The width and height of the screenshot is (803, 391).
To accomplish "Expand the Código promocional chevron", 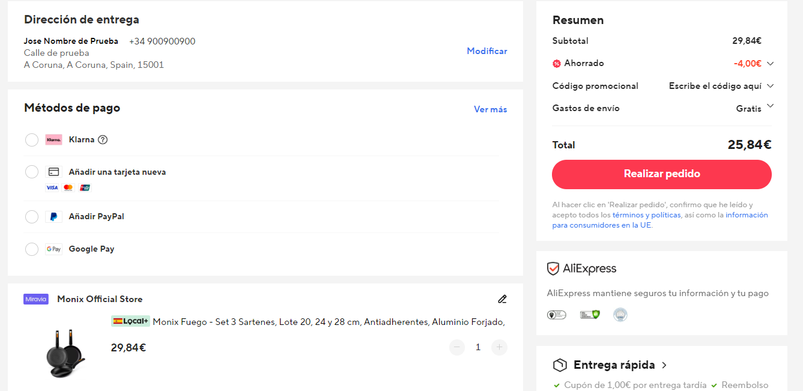I will pos(771,86).
